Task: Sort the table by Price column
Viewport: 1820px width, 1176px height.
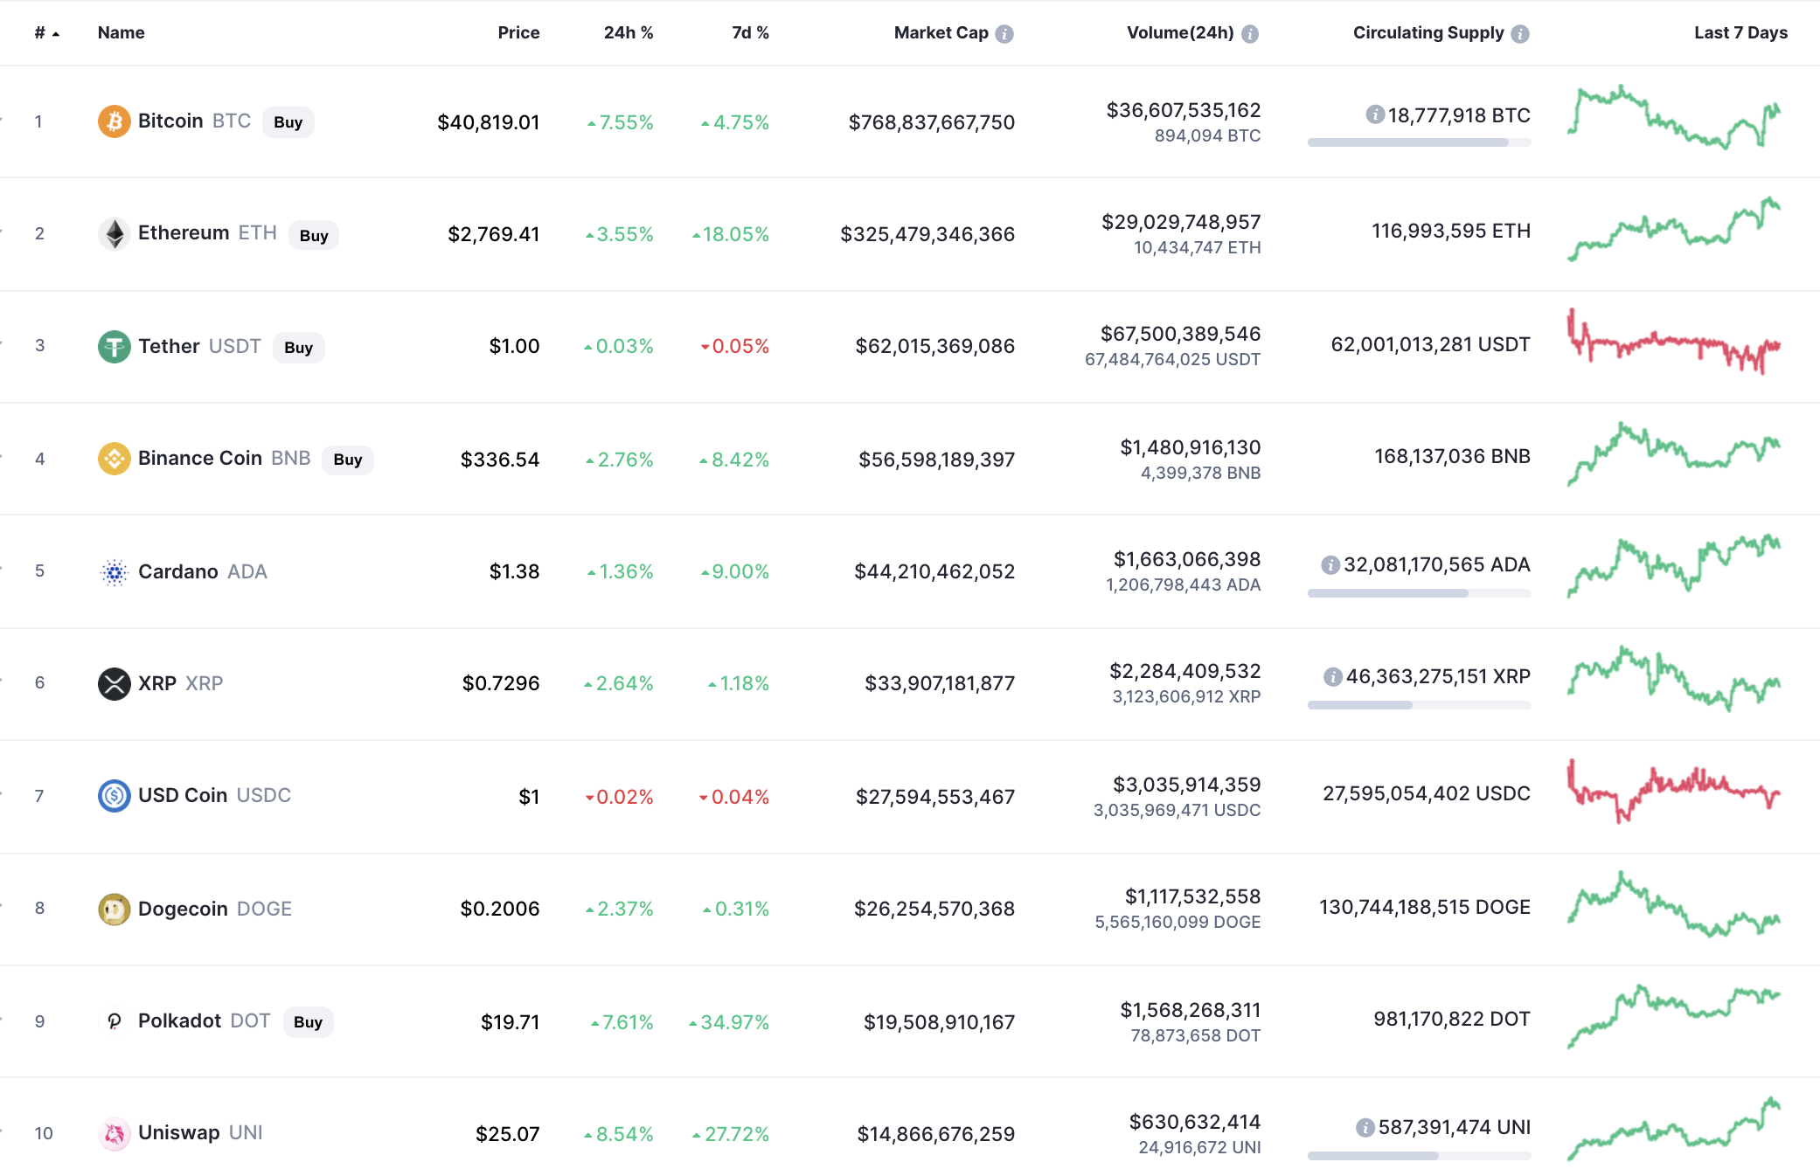Action: pyautogui.click(x=518, y=33)
